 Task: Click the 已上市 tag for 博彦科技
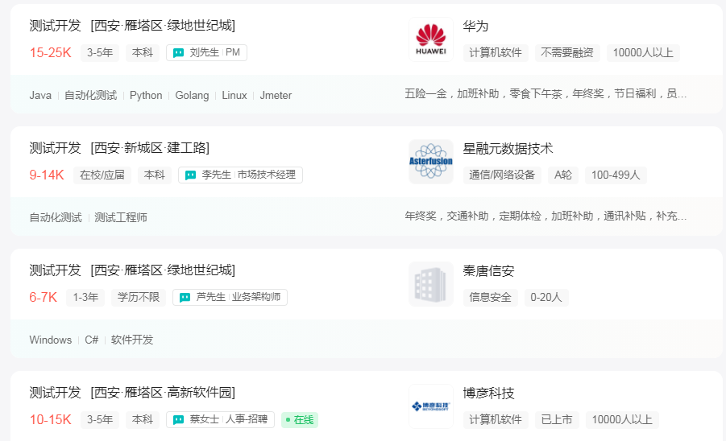(x=557, y=420)
